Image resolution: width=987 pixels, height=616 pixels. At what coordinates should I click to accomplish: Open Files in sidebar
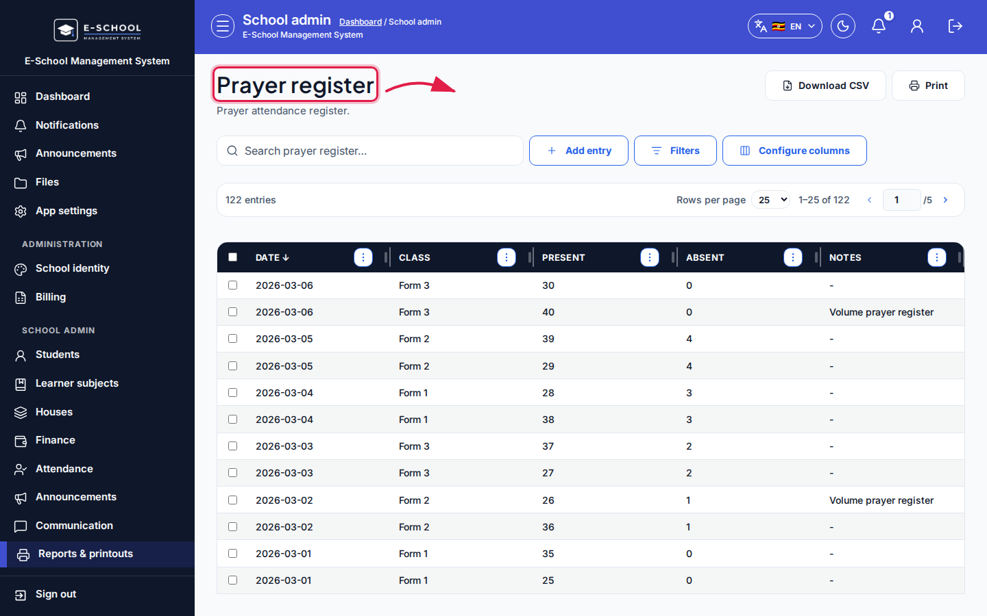[x=97, y=182]
